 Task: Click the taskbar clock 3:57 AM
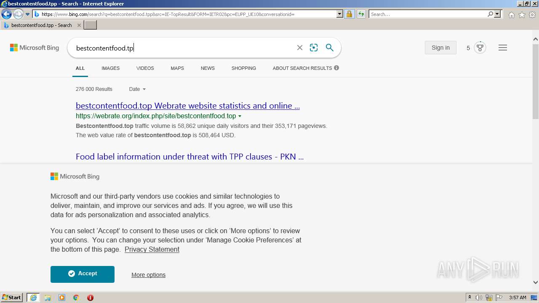click(x=518, y=298)
